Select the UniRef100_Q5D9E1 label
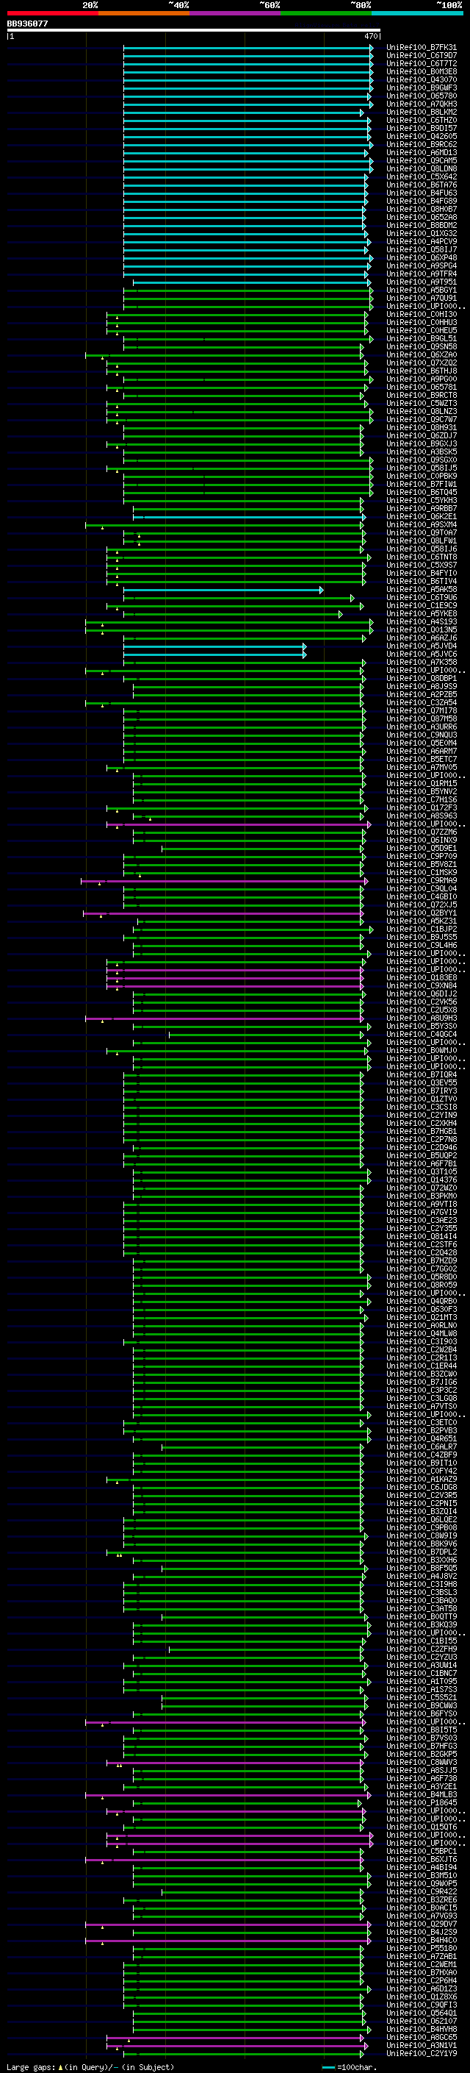Screen dimensions: 470x2073 [422, 848]
